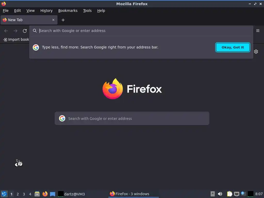Click the Okay, Got It button
264x198 pixels.
point(233,47)
